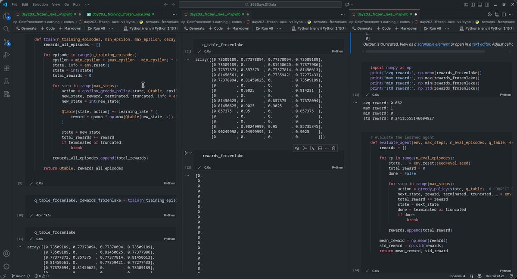Click main branch in status bar
Screen dimensions: 517x279
[x=19, y=276]
